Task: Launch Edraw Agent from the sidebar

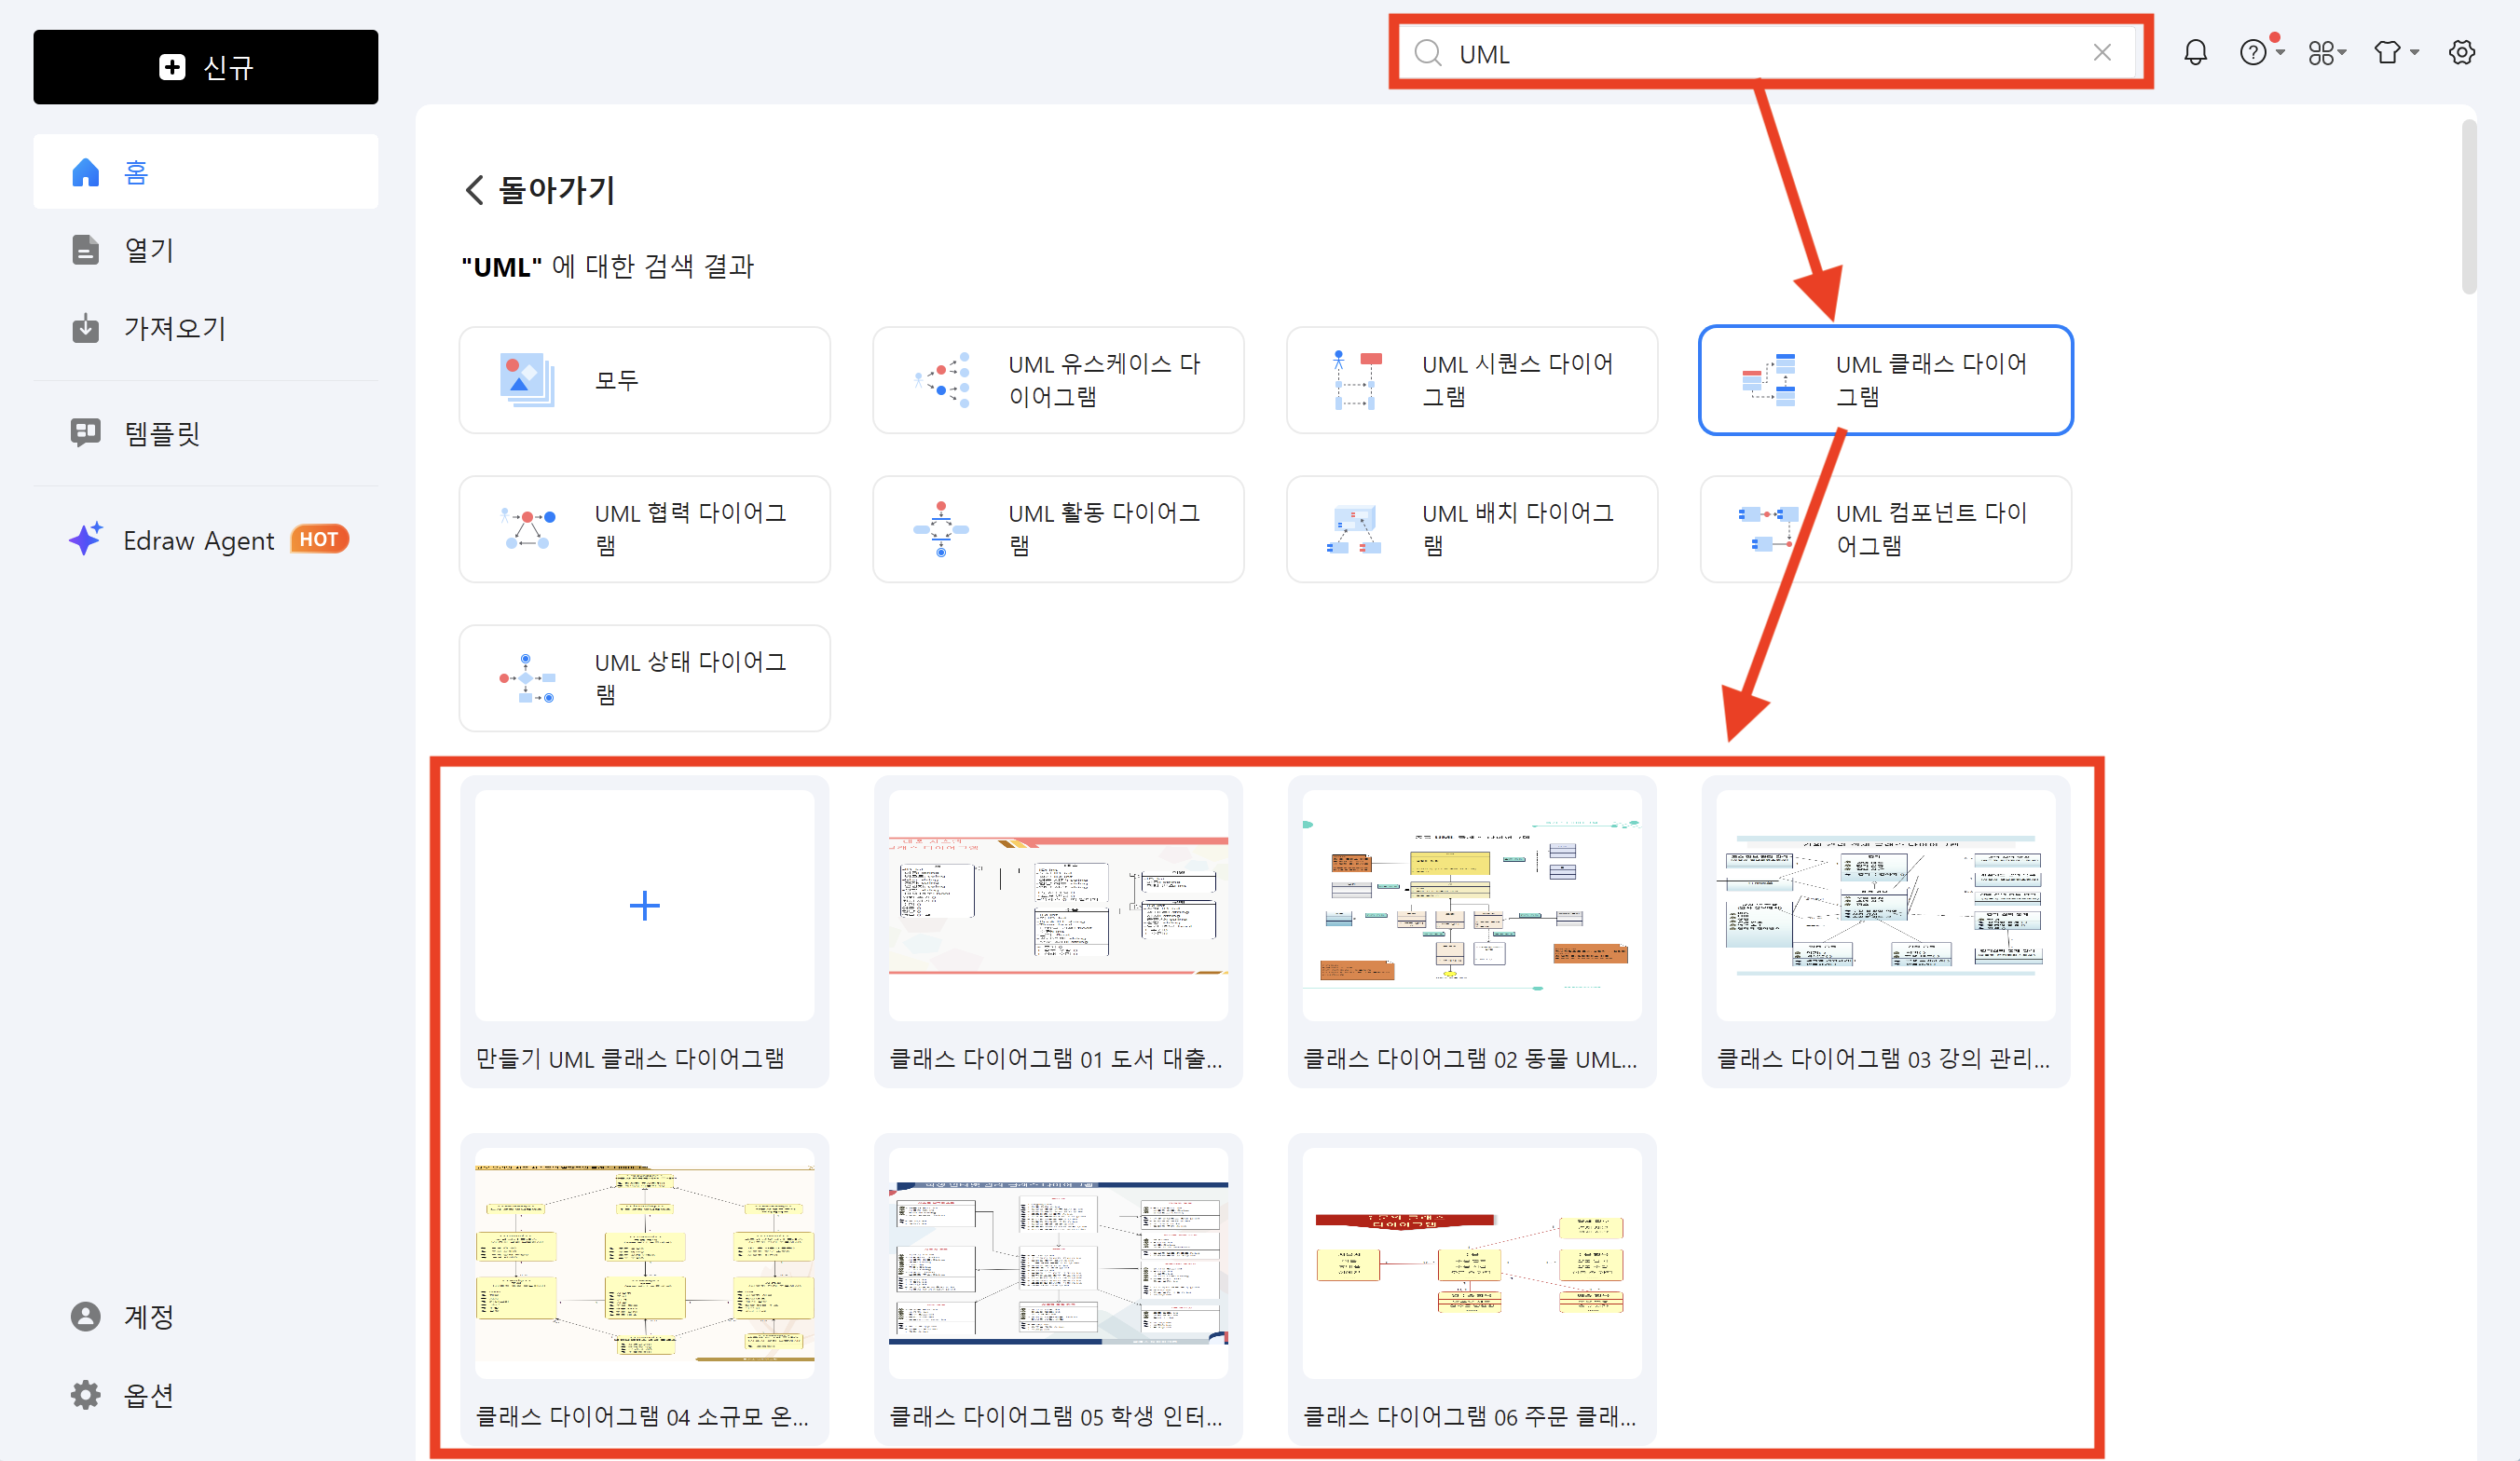Action: pos(199,540)
